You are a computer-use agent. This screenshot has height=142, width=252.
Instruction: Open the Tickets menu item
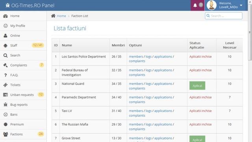(23, 85)
